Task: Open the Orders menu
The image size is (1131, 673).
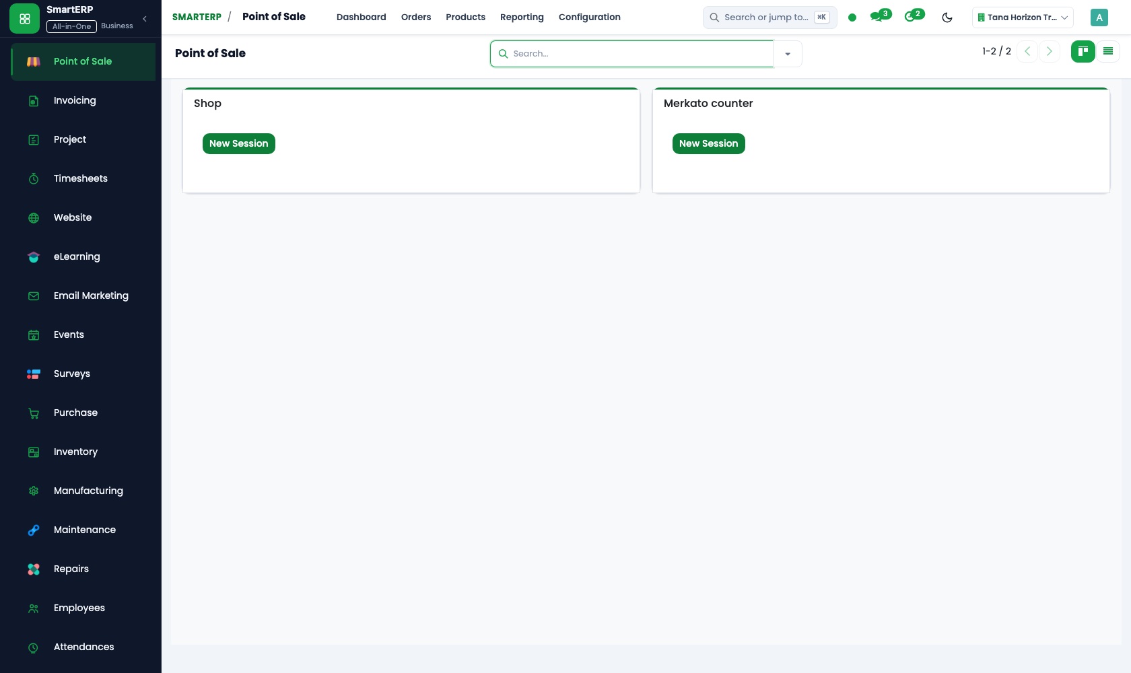Action: pos(416,17)
